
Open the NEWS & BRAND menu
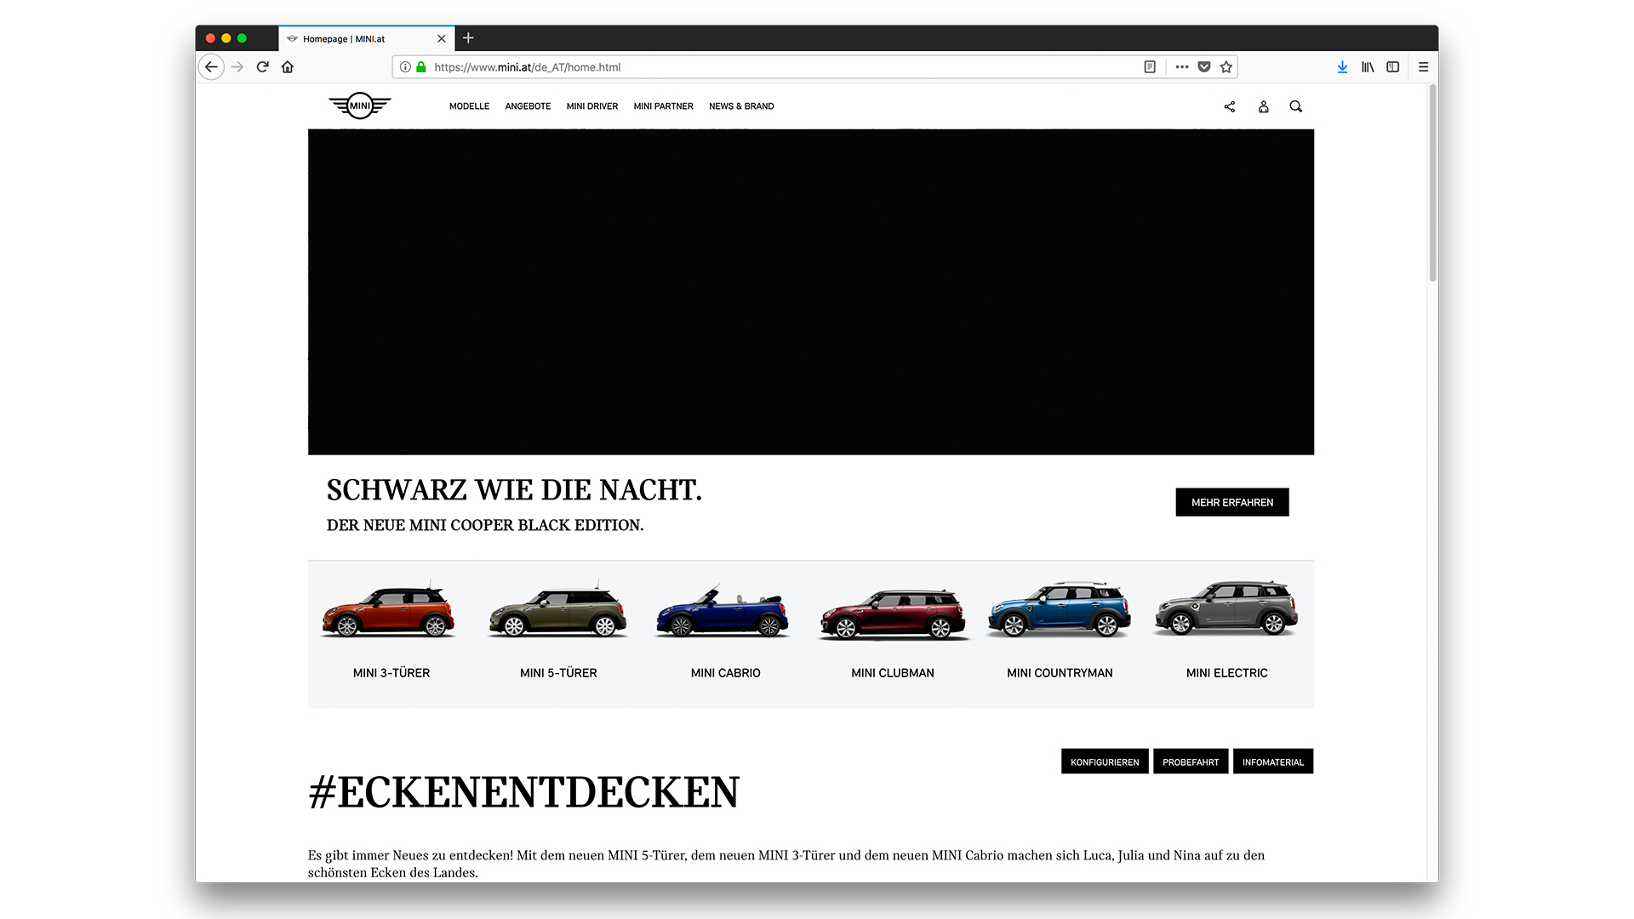(x=741, y=106)
